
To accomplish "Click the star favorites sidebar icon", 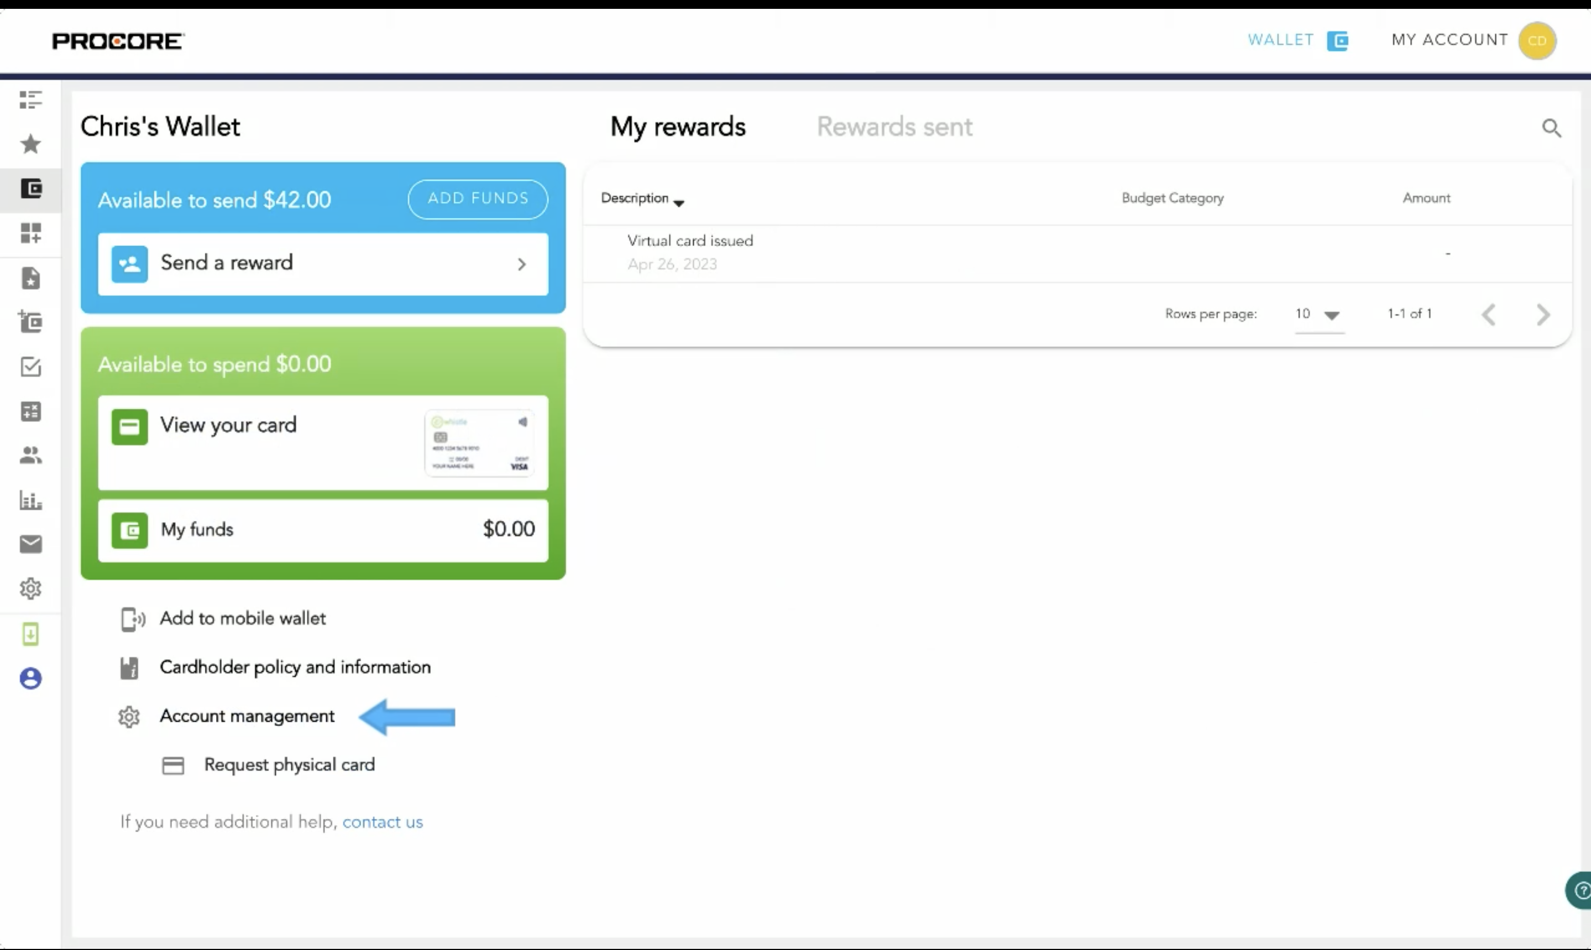I will (30, 144).
